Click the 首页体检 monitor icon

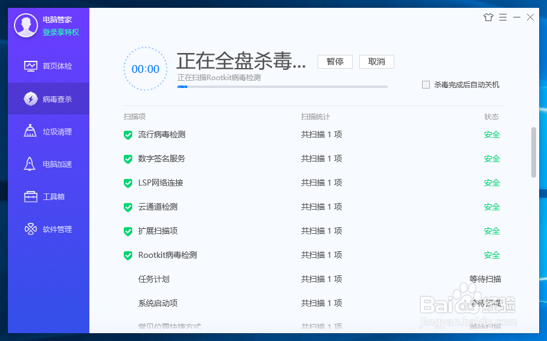tap(31, 66)
